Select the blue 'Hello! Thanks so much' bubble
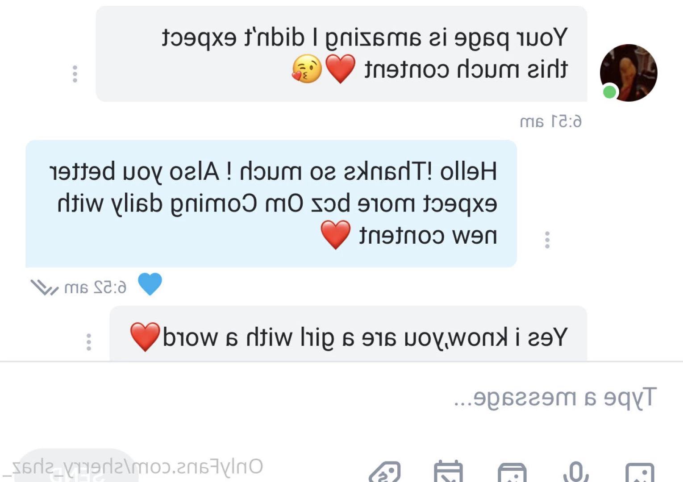 (271, 204)
